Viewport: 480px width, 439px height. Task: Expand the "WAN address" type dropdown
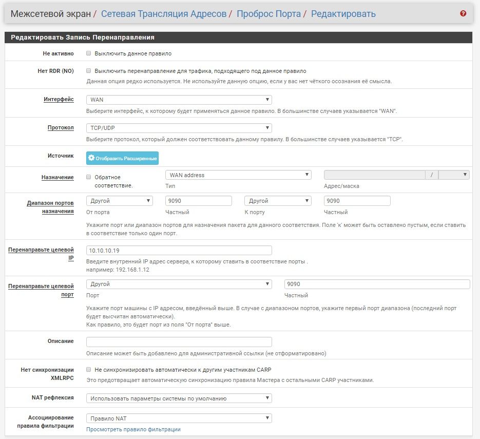pos(238,175)
